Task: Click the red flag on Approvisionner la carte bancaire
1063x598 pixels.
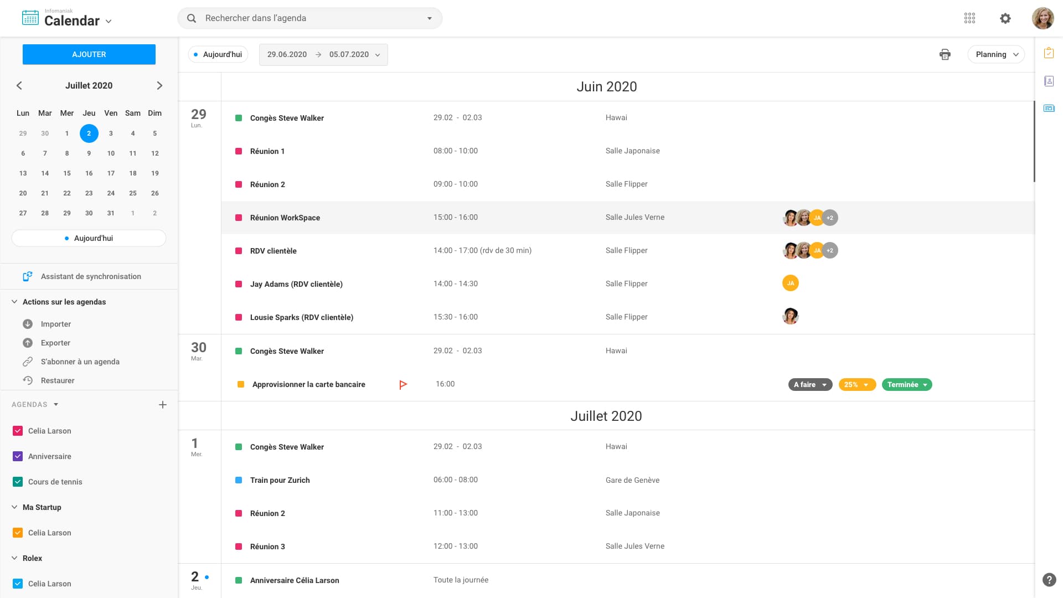Action: 403,384
